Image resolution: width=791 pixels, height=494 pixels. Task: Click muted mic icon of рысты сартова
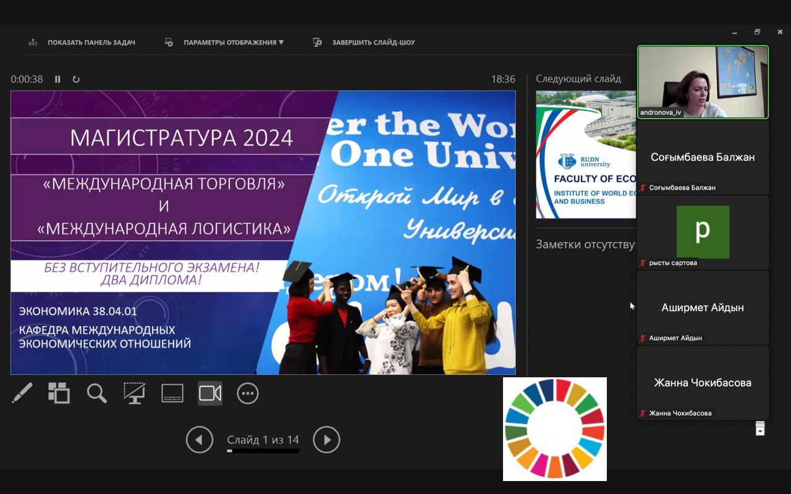[643, 263]
